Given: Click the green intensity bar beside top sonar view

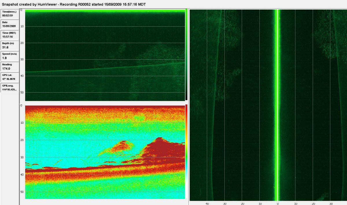Looking at the screenshot, I should pos(187,55).
